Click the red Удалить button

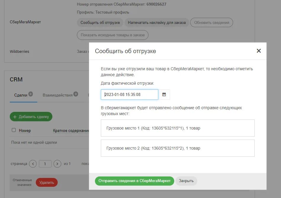47,182
